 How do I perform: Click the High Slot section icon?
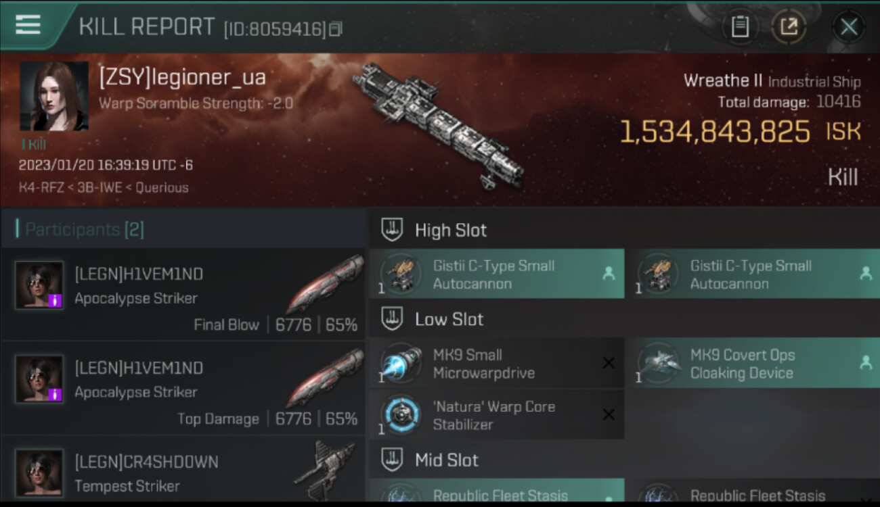[392, 229]
